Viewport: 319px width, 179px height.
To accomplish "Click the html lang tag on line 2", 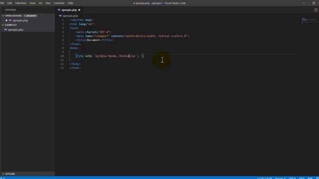I will point(82,24).
